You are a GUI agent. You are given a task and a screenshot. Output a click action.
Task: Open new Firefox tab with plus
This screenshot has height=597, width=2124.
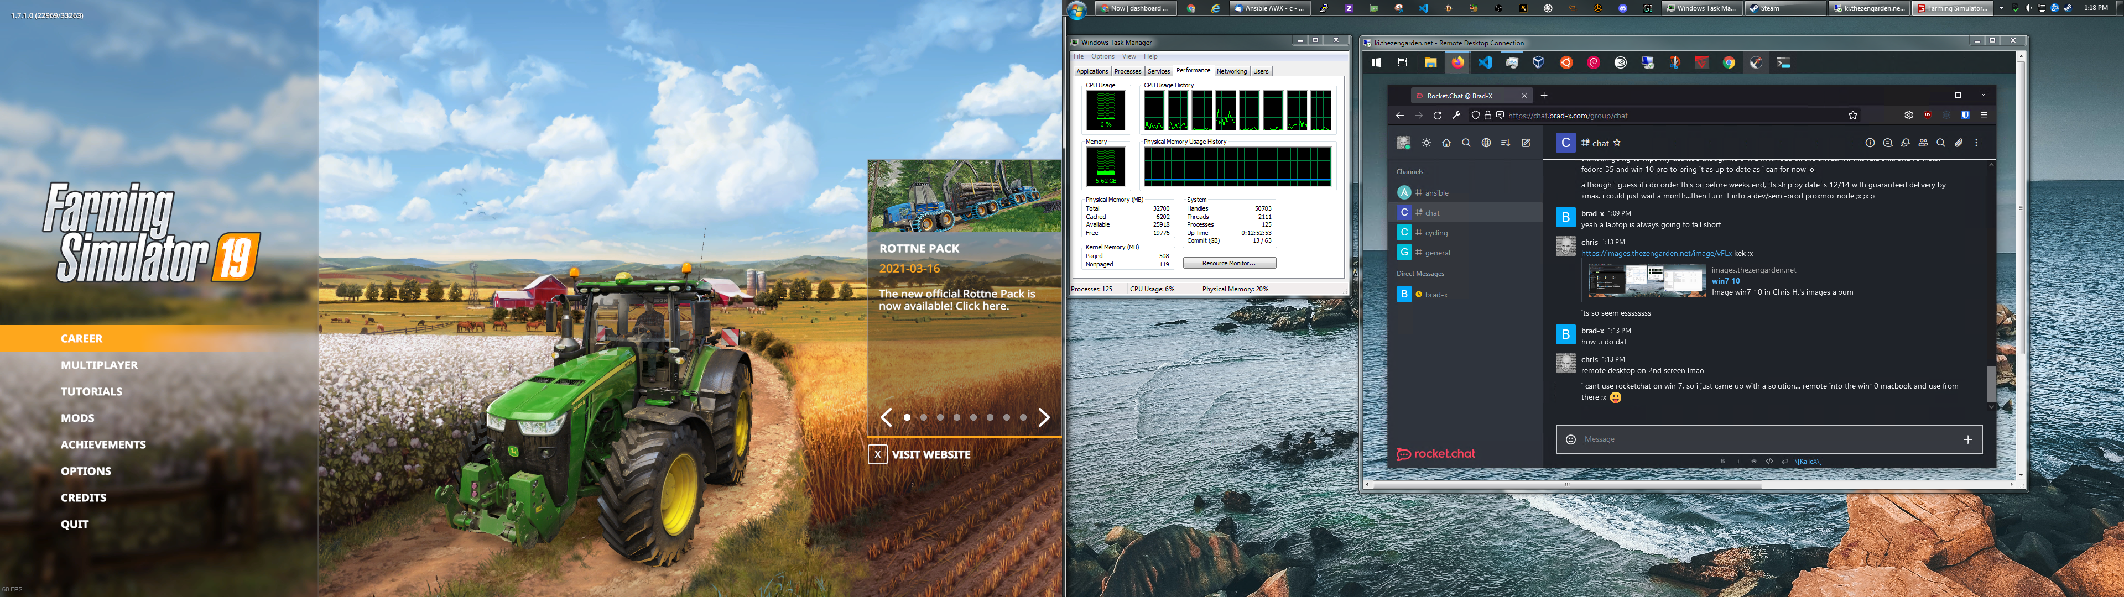(x=1544, y=96)
